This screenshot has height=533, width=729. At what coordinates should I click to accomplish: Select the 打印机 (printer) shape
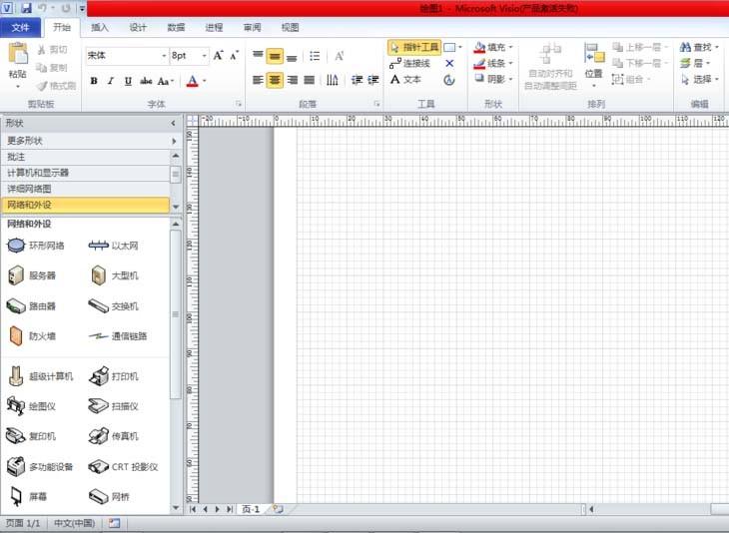click(99, 376)
